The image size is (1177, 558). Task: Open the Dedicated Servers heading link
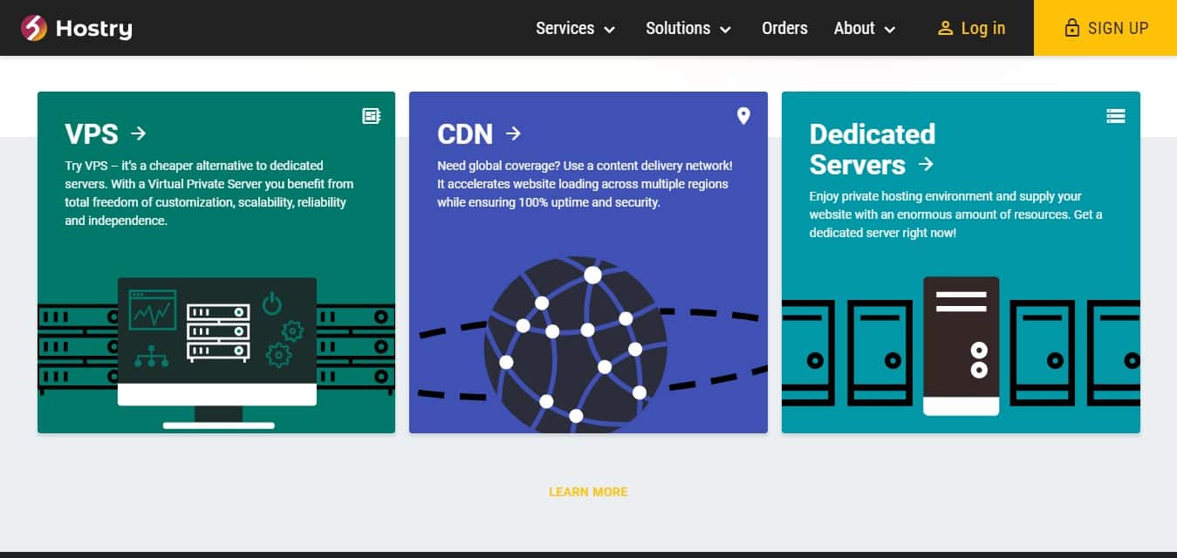872,149
